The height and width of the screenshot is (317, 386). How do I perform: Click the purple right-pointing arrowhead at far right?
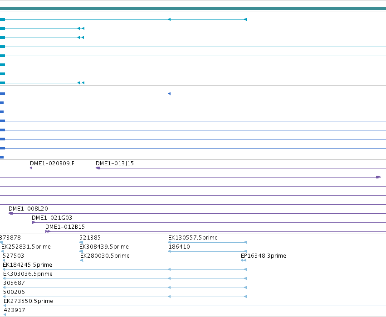tap(379, 177)
